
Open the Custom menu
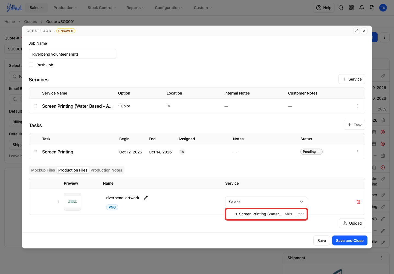pos(203,8)
